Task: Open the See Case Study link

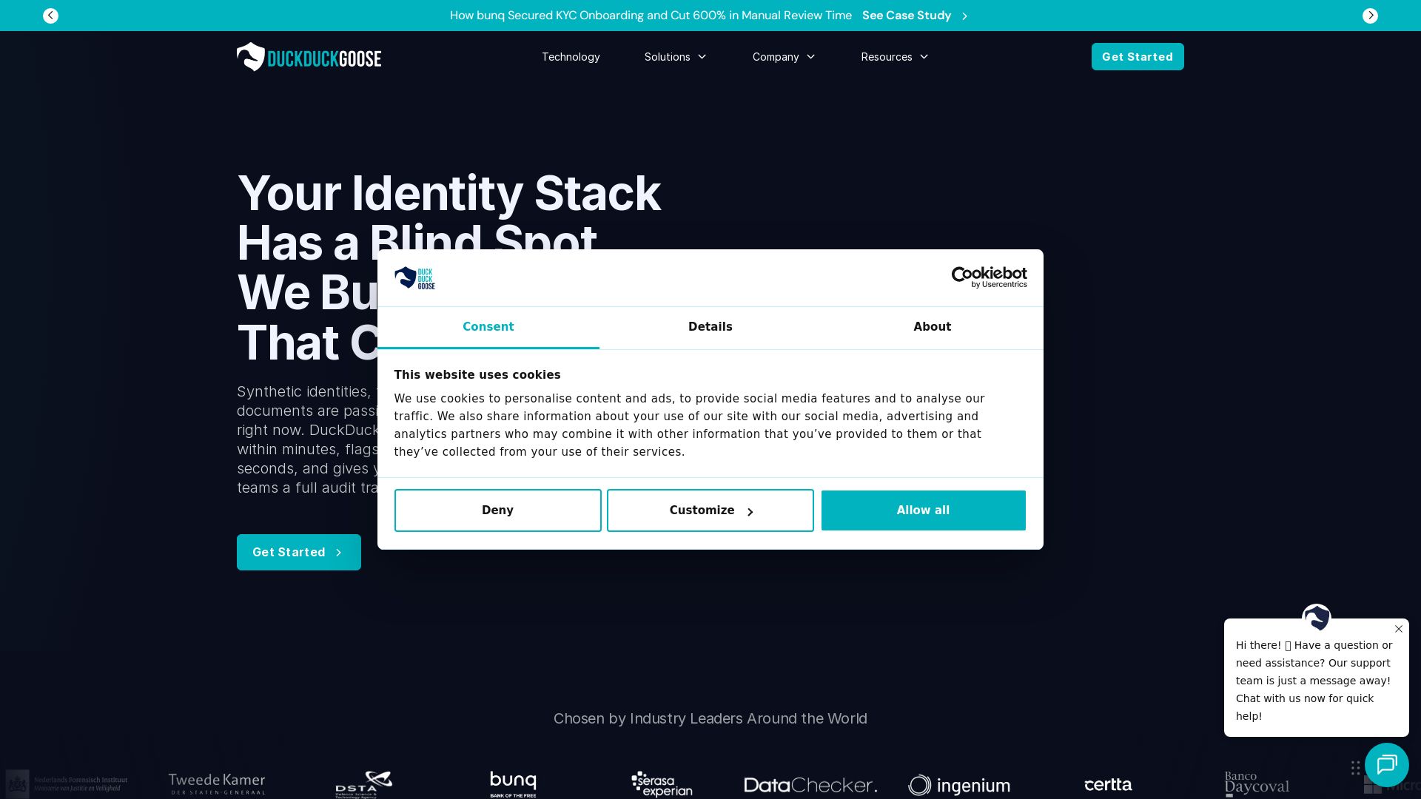Action: click(915, 16)
